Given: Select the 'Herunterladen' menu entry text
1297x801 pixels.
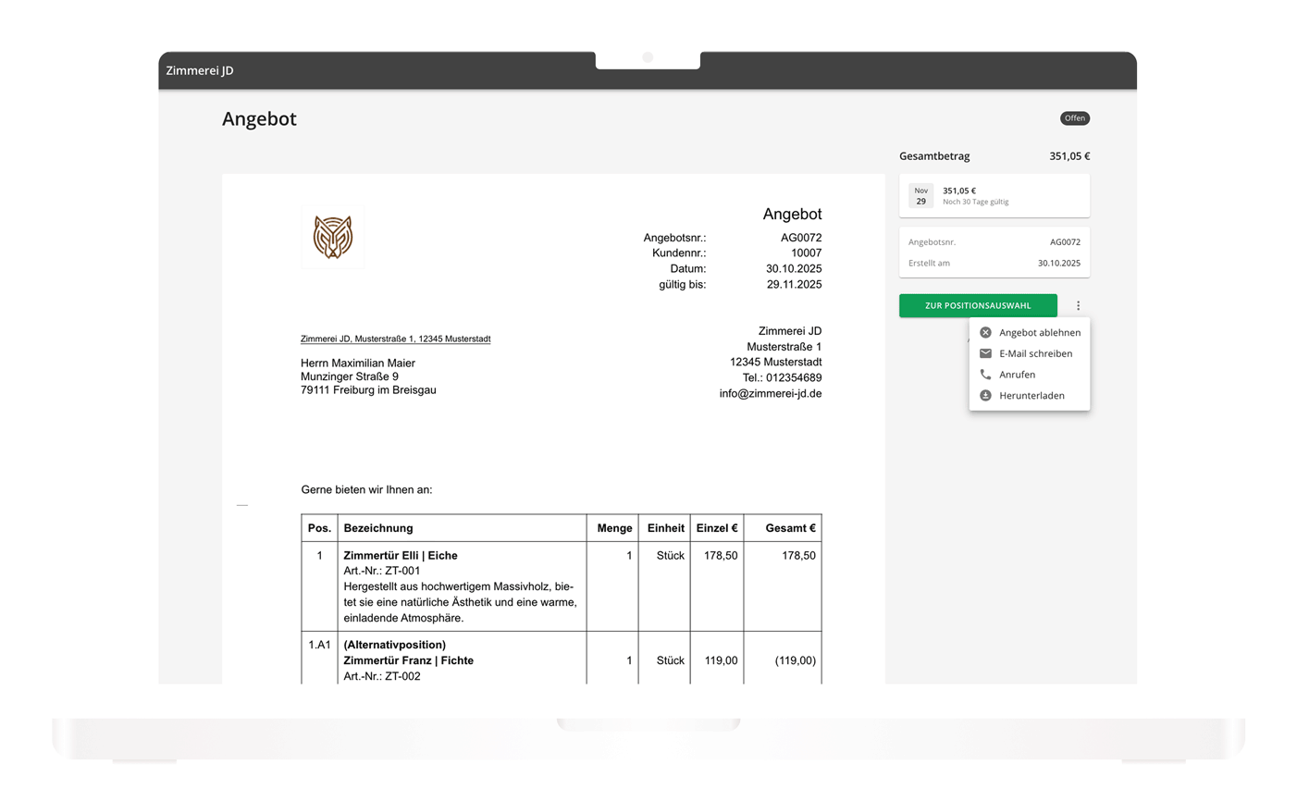Looking at the screenshot, I should (1031, 396).
